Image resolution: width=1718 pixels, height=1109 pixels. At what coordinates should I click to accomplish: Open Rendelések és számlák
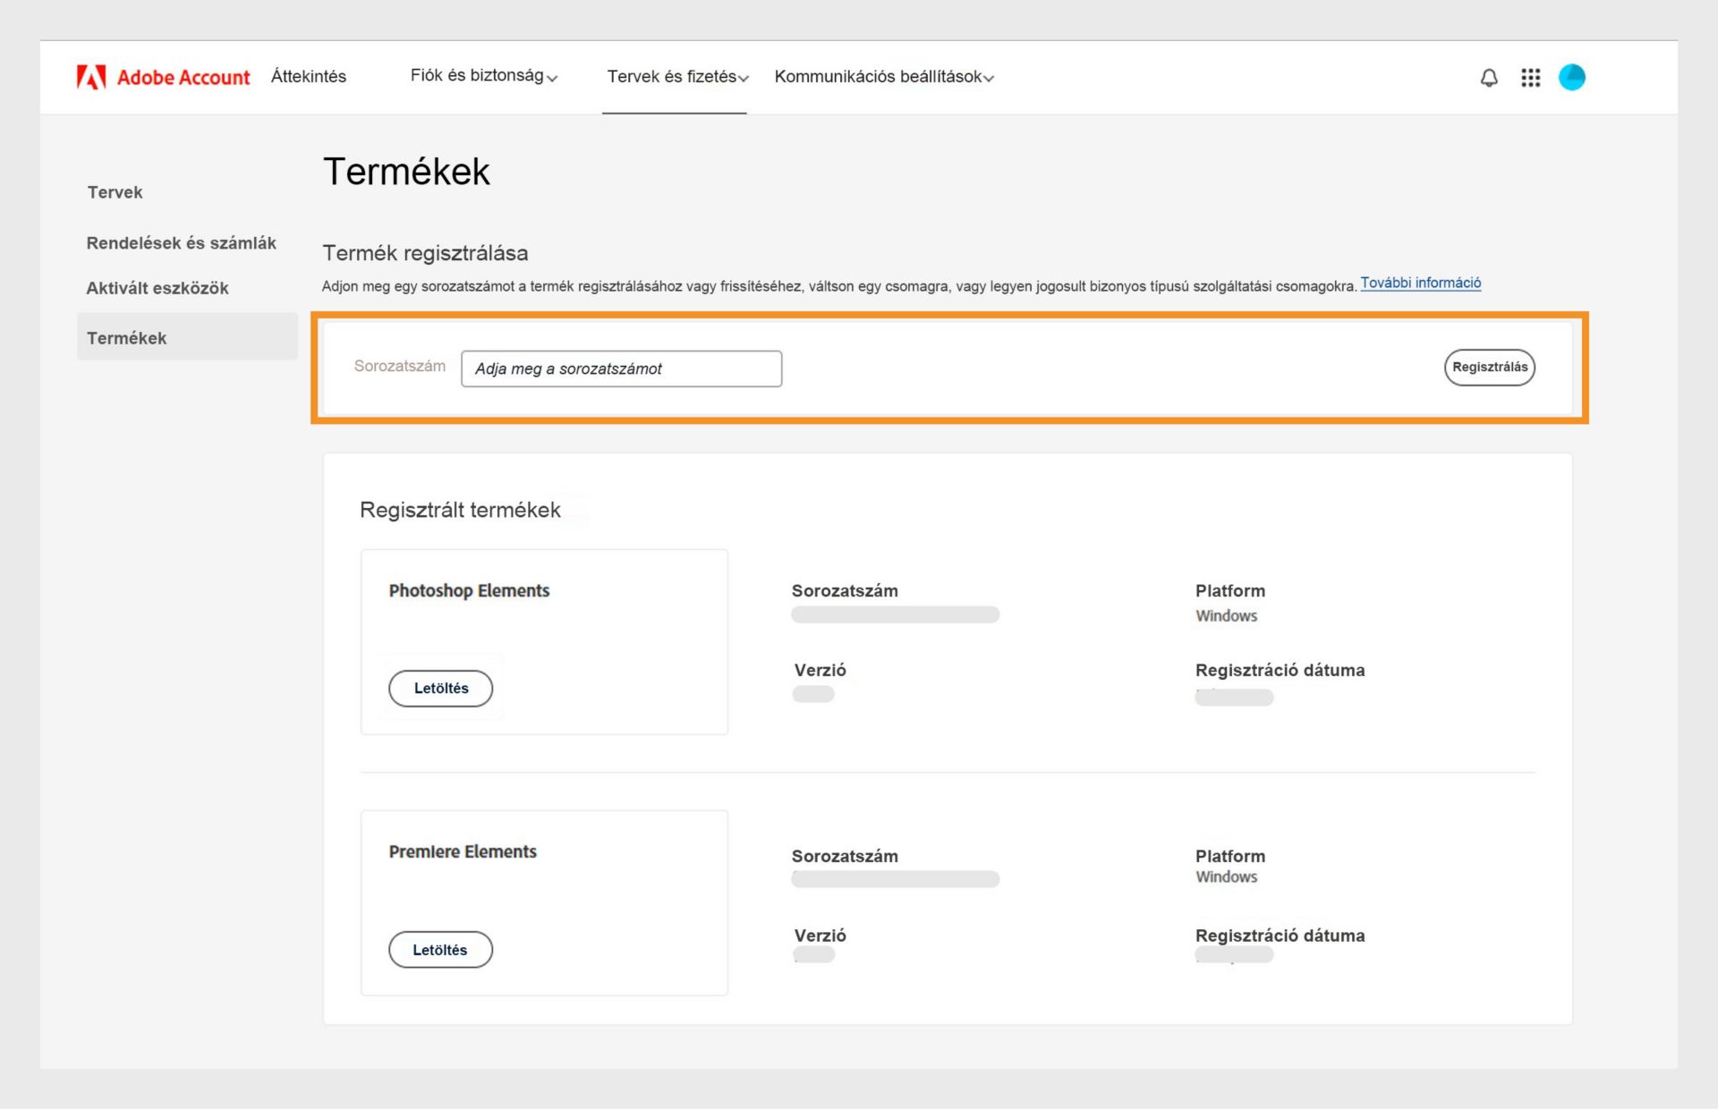[181, 242]
